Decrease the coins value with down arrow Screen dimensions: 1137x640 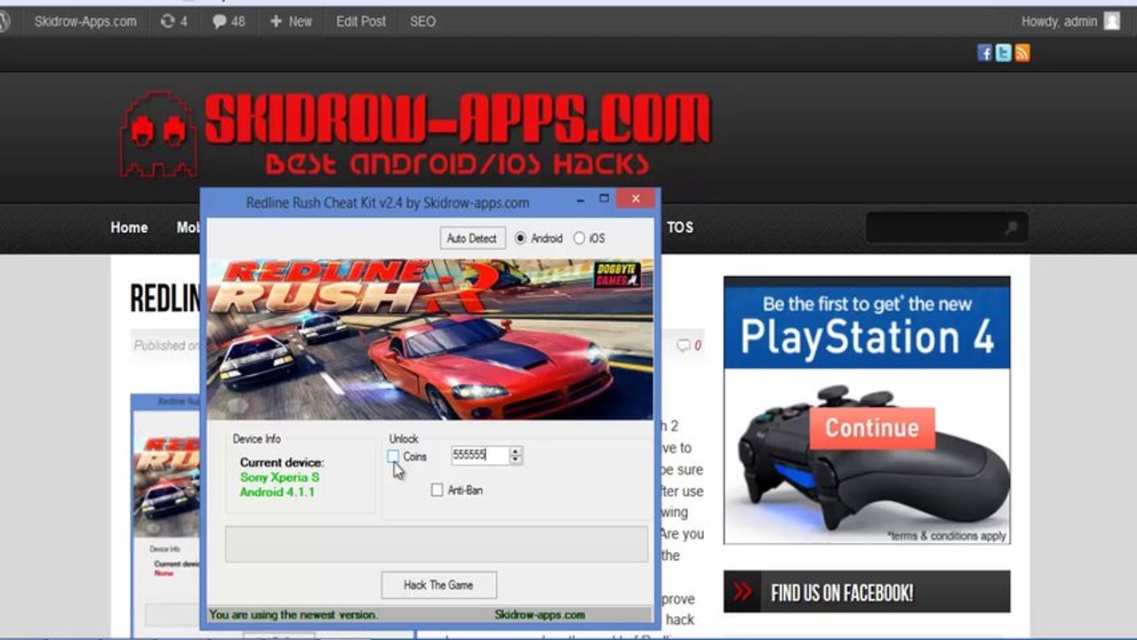coord(516,460)
